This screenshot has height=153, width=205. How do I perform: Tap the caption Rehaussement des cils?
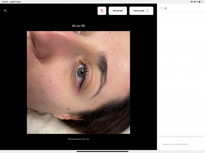point(78,139)
